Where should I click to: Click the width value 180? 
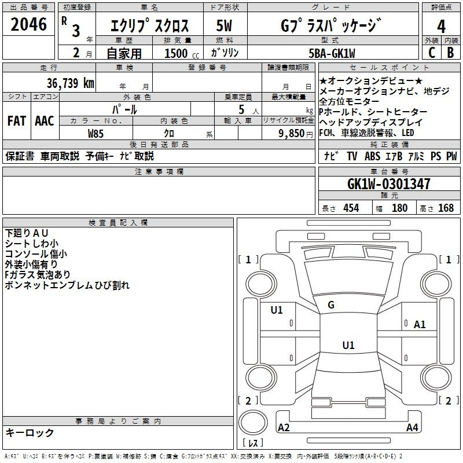pos(399,208)
